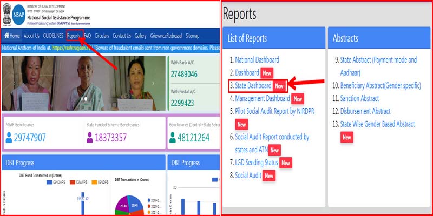The height and width of the screenshot is (216, 433).
Task: Advance the photo carousel with the right arrow
Action: [x=153, y=84]
